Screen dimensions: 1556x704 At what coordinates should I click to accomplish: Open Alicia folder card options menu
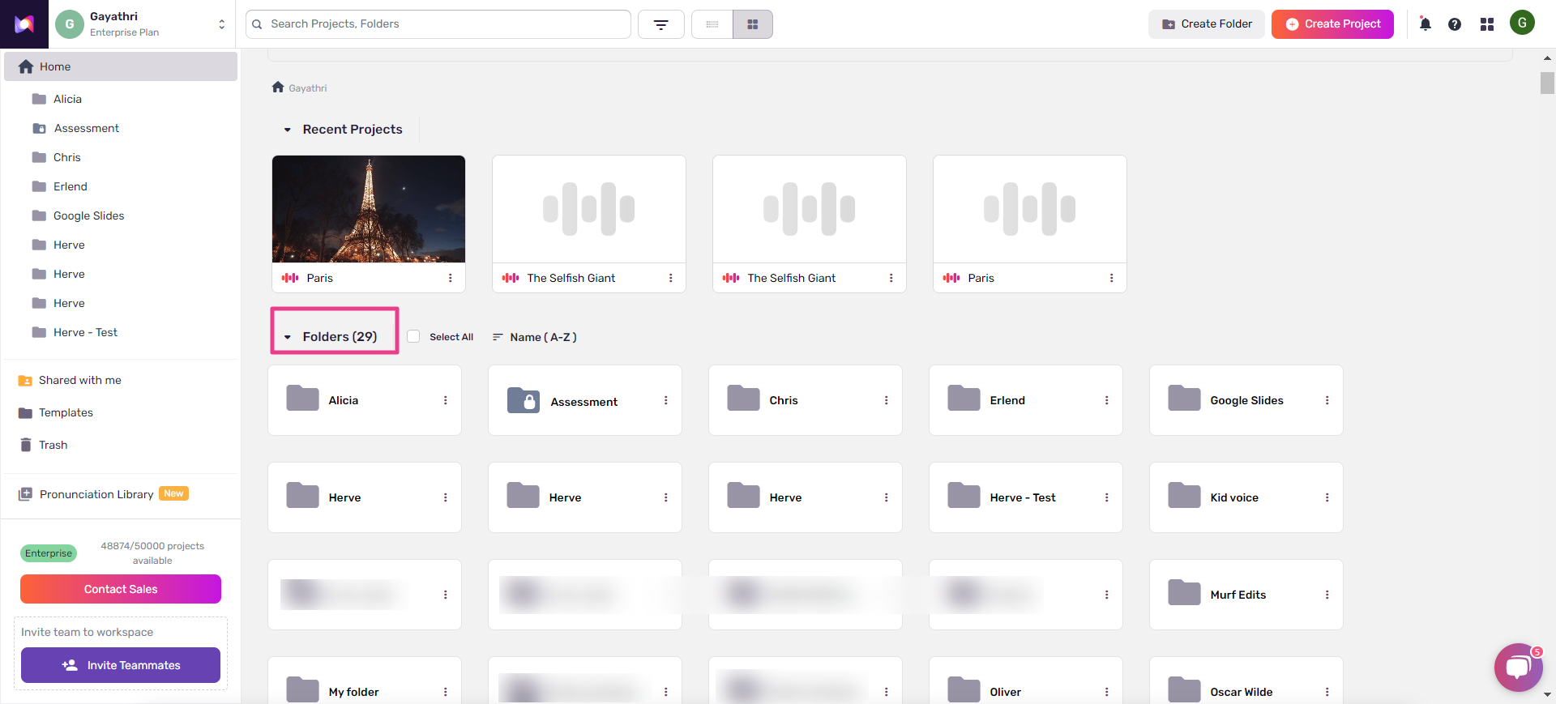tap(446, 400)
